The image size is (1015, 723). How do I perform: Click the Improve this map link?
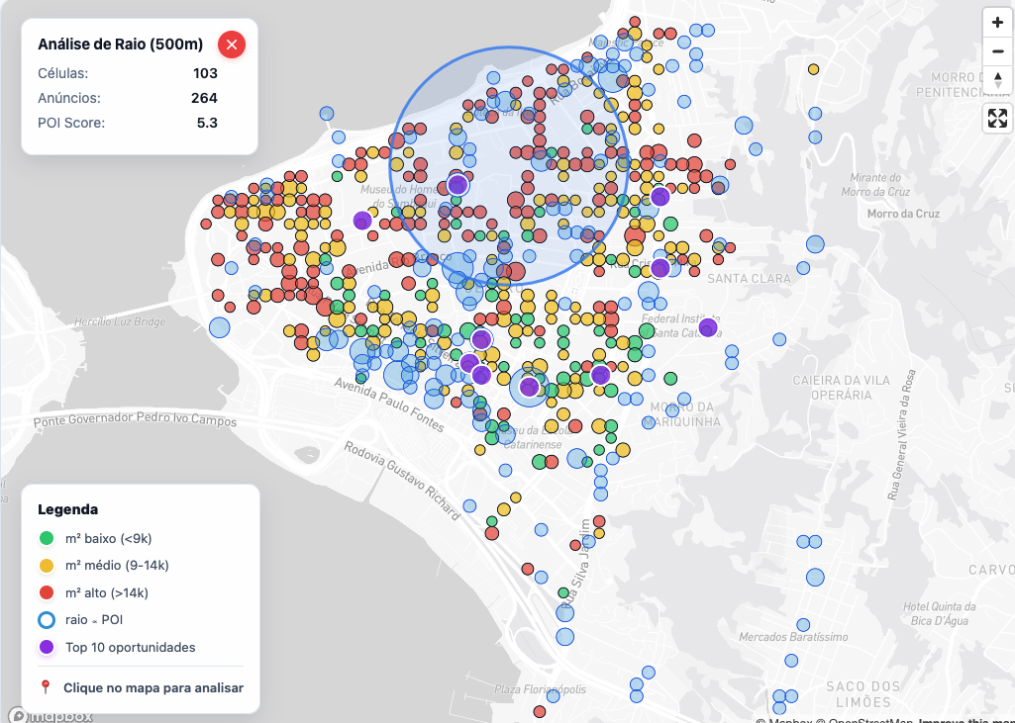pos(965,719)
